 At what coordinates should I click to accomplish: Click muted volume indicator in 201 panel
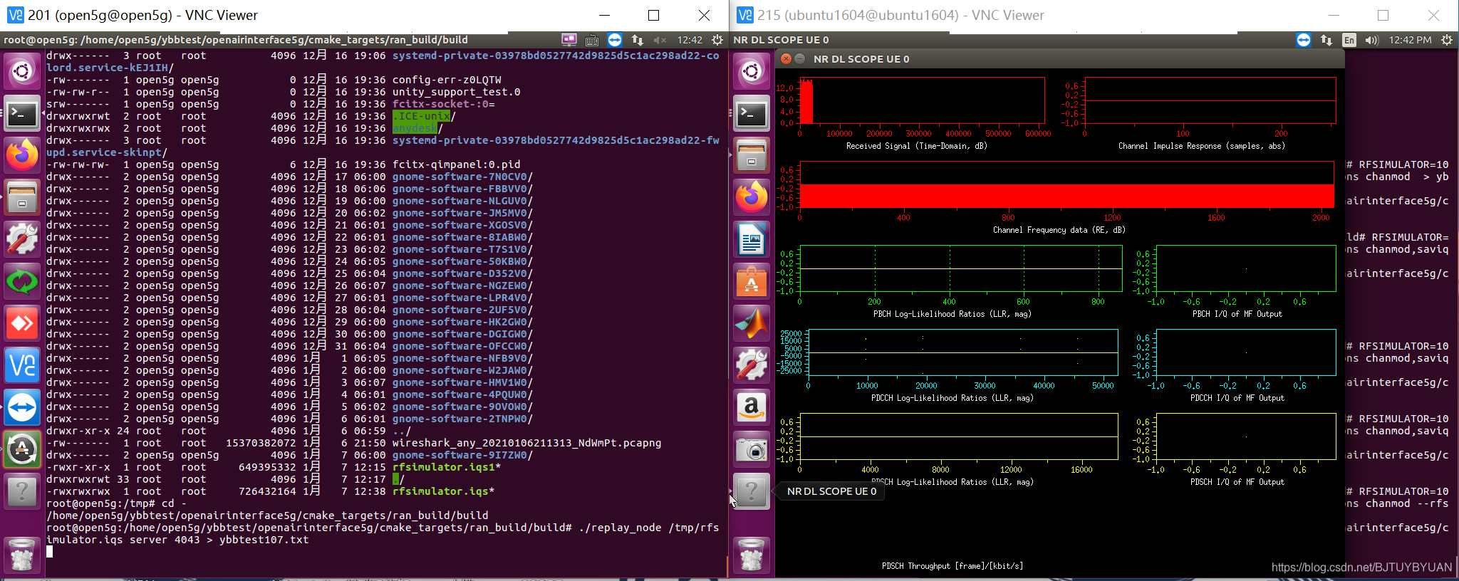(x=660, y=40)
